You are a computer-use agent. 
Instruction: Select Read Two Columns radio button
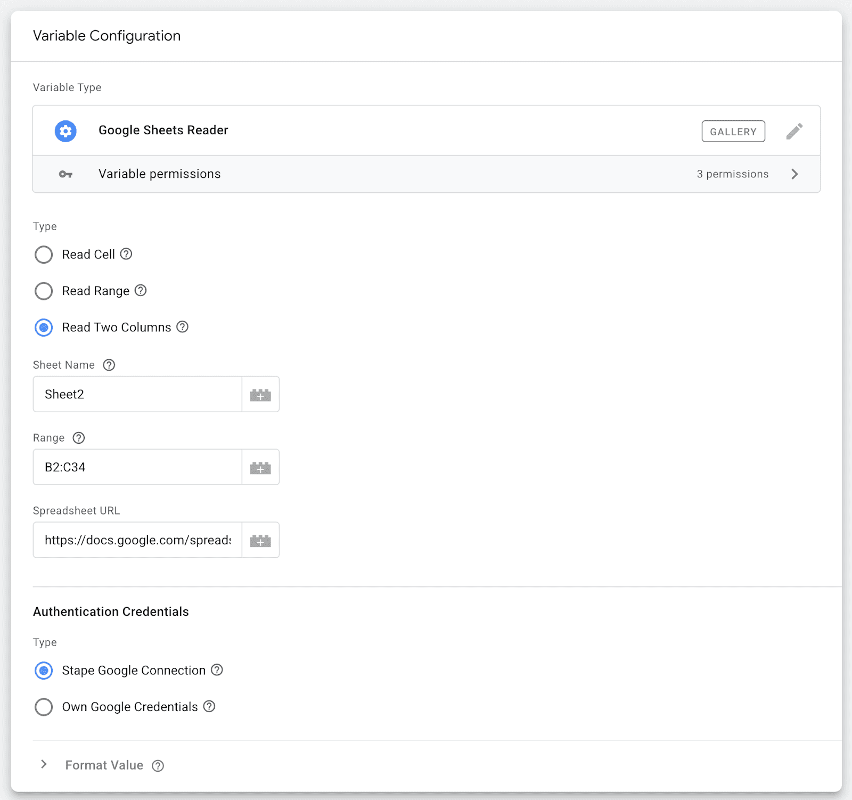44,328
